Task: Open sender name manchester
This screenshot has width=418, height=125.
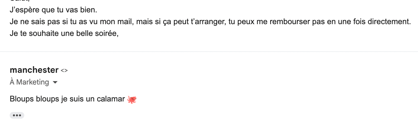Action: click(34, 70)
